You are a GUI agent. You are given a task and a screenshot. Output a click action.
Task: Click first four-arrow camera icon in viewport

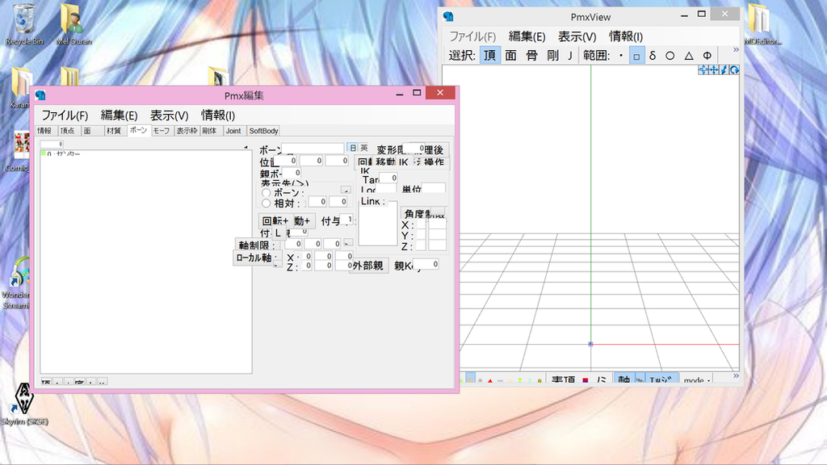703,69
